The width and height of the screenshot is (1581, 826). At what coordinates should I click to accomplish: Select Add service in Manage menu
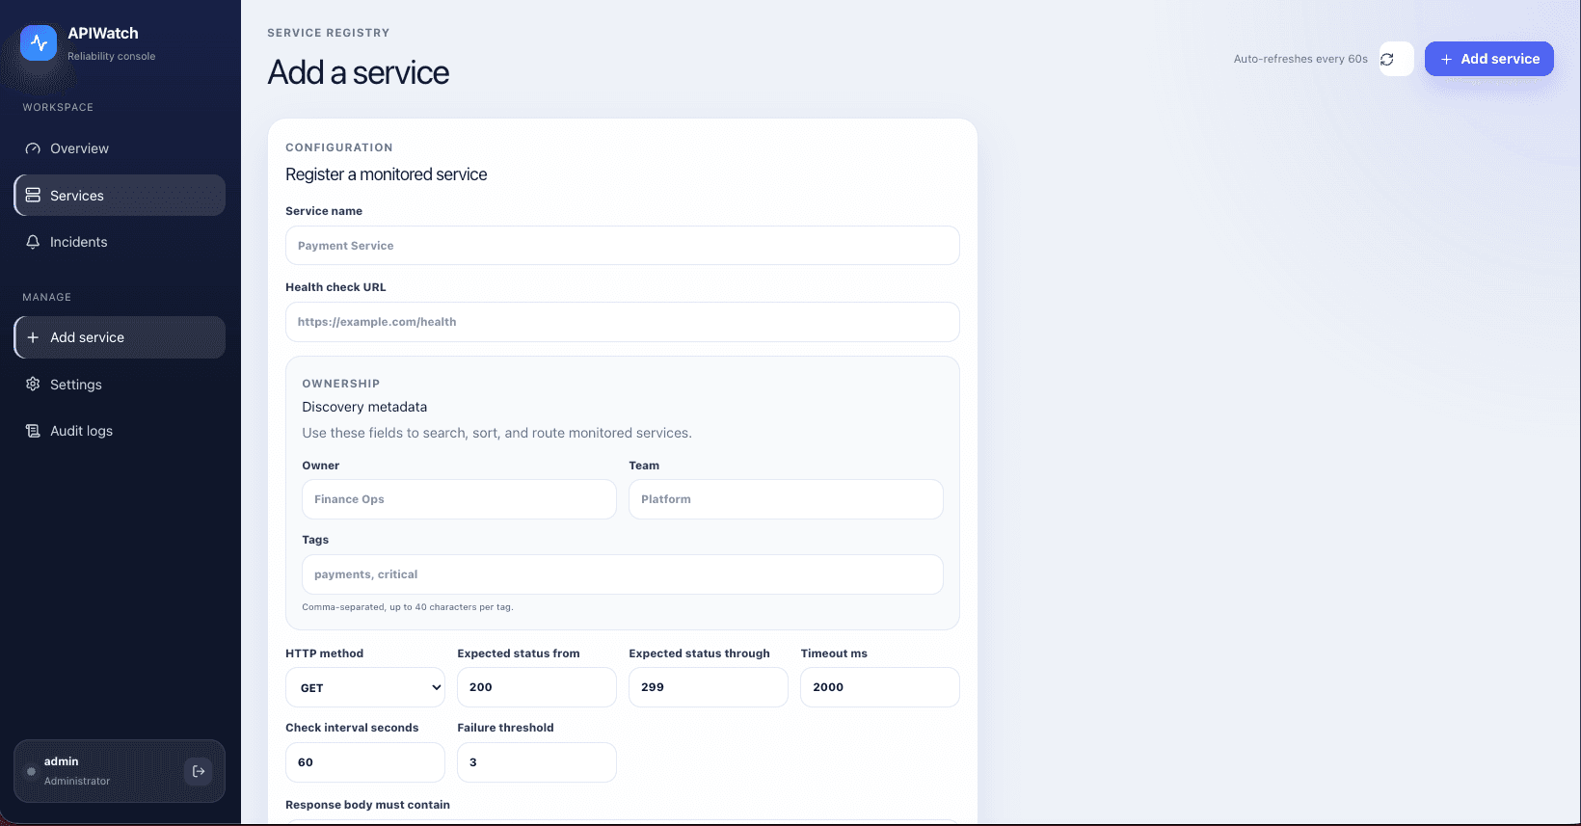120,337
